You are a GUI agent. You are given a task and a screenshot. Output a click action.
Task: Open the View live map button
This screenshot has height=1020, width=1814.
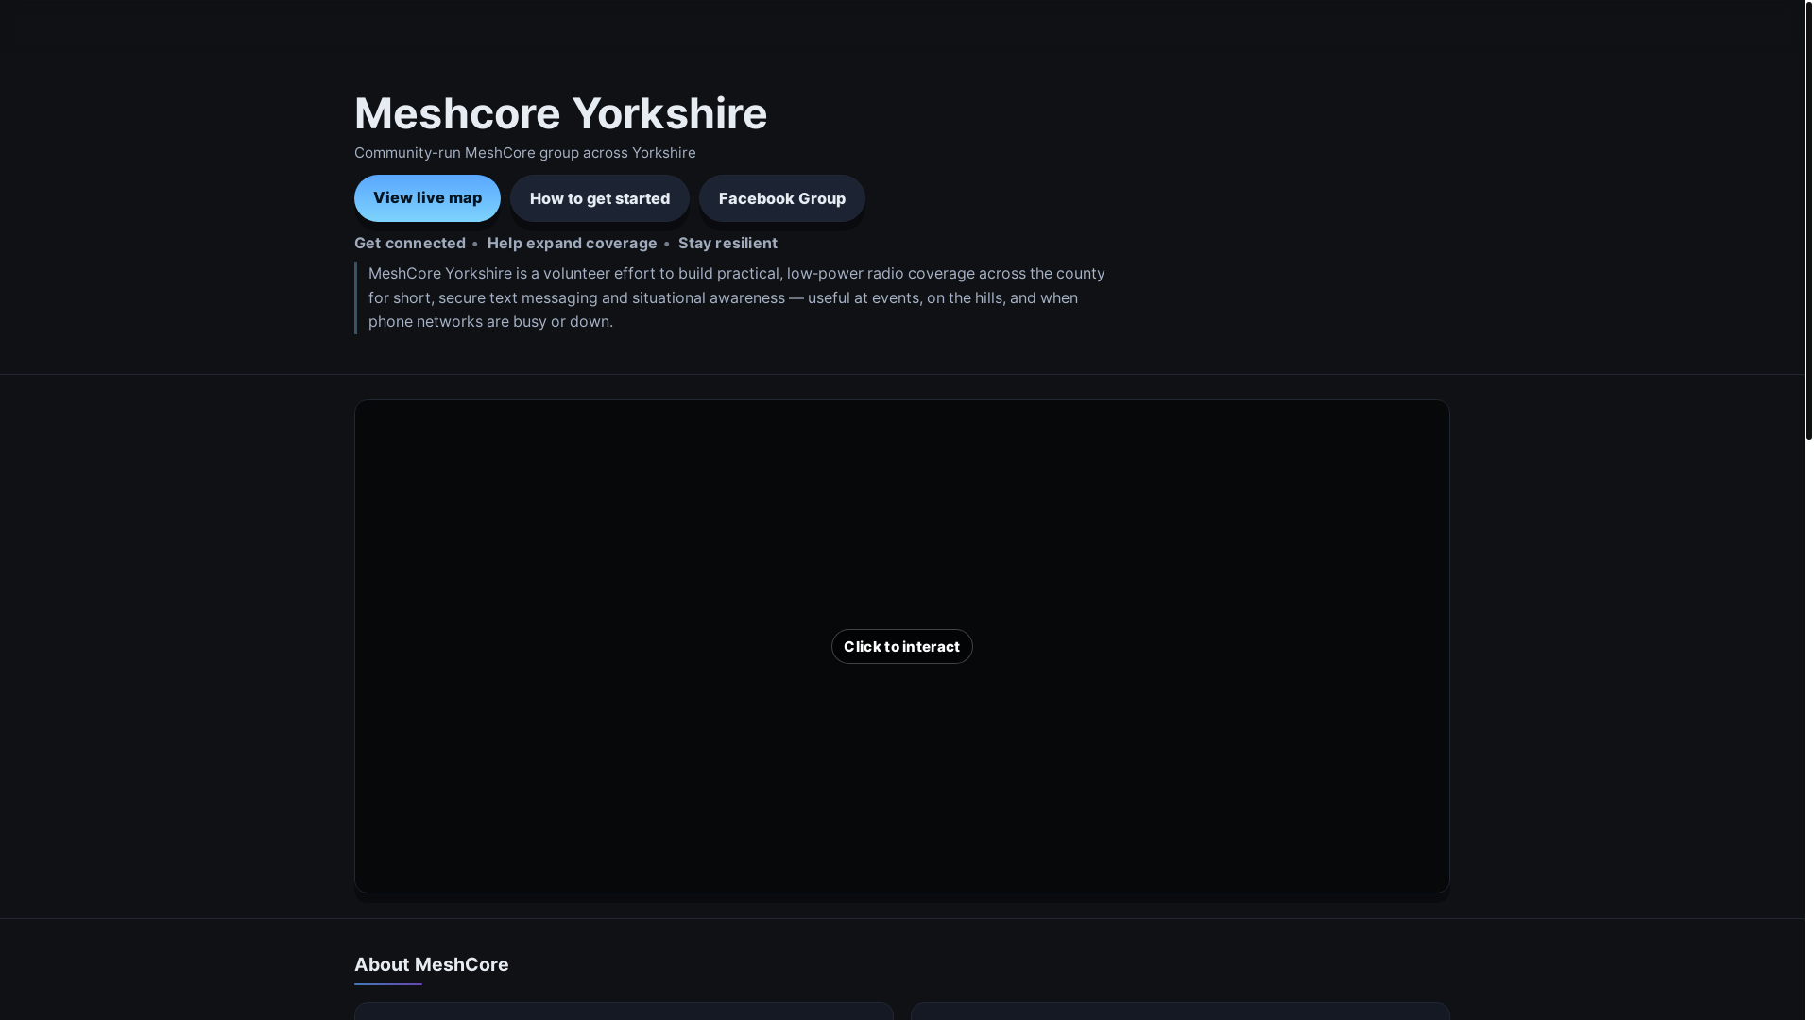(427, 198)
